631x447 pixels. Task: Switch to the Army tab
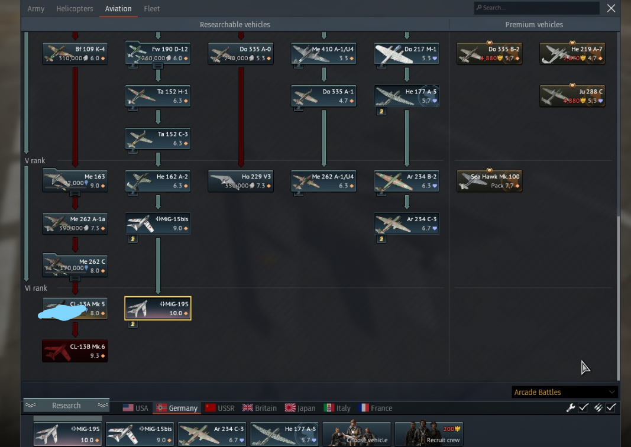[x=36, y=8]
